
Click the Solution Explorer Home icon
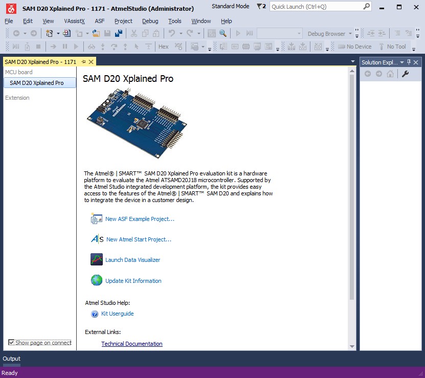[390, 74]
